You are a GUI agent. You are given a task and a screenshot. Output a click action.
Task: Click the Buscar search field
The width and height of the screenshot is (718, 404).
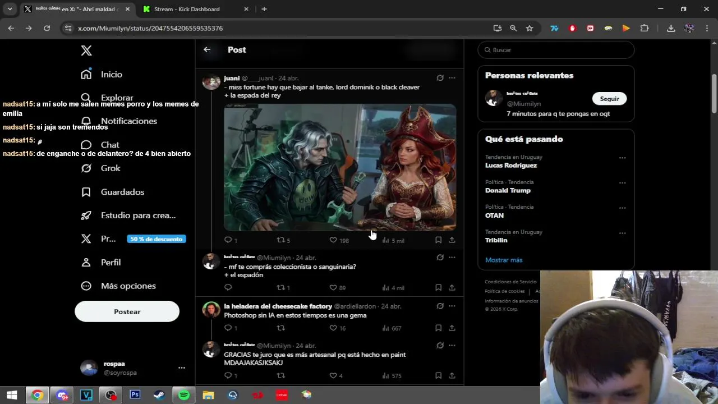click(556, 50)
